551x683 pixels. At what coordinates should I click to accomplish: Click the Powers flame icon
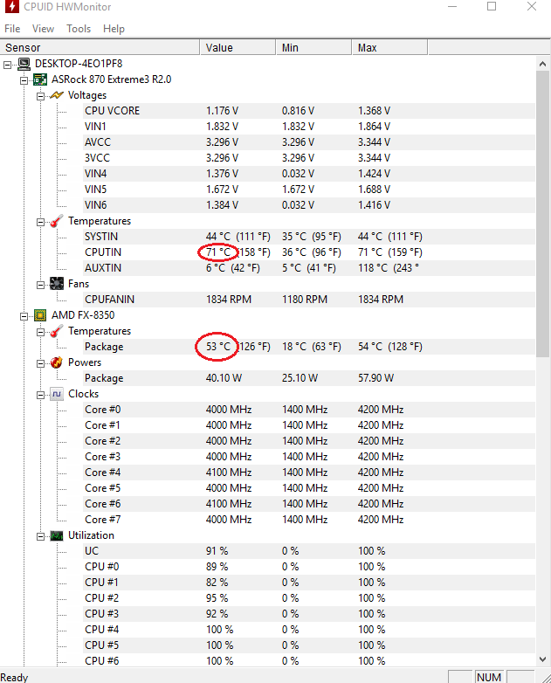(57, 362)
